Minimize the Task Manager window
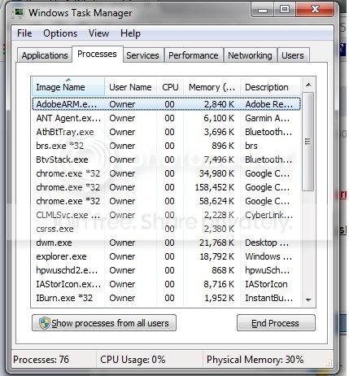The image size is (349, 376). coord(263,10)
